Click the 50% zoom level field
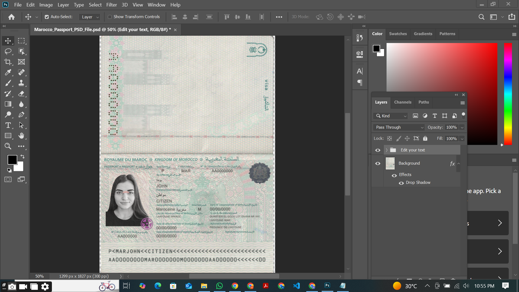This screenshot has height=292, width=519. (40, 276)
